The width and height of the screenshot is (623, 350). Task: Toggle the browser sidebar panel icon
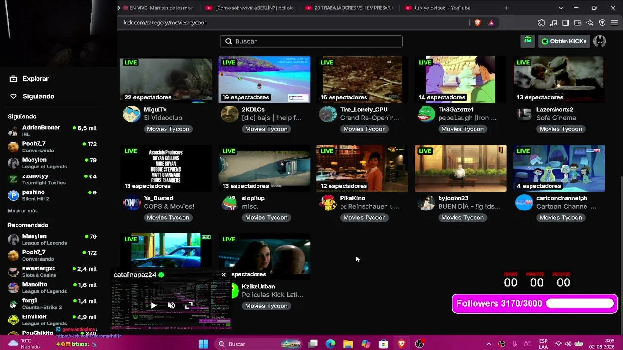[566, 23]
